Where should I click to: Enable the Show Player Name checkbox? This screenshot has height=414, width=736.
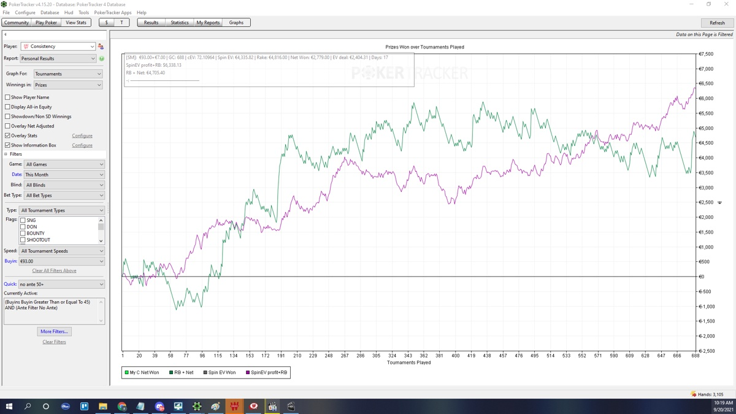point(7,98)
